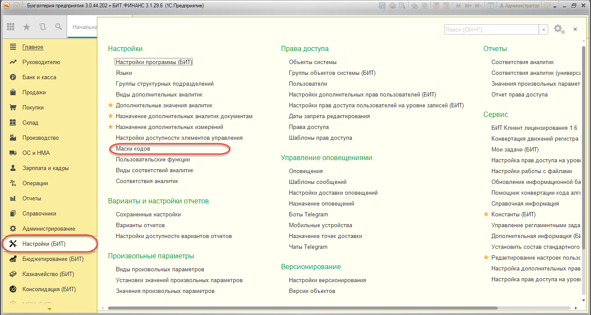
Task: Expand more sections with the sidebar down arrow
Action: [49, 309]
